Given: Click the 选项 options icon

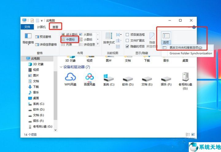Looking at the screenshot, I should [x=166, y=38].
